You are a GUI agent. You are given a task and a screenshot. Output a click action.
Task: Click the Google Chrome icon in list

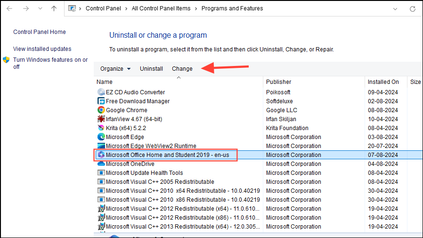click(x=101, y=110)
